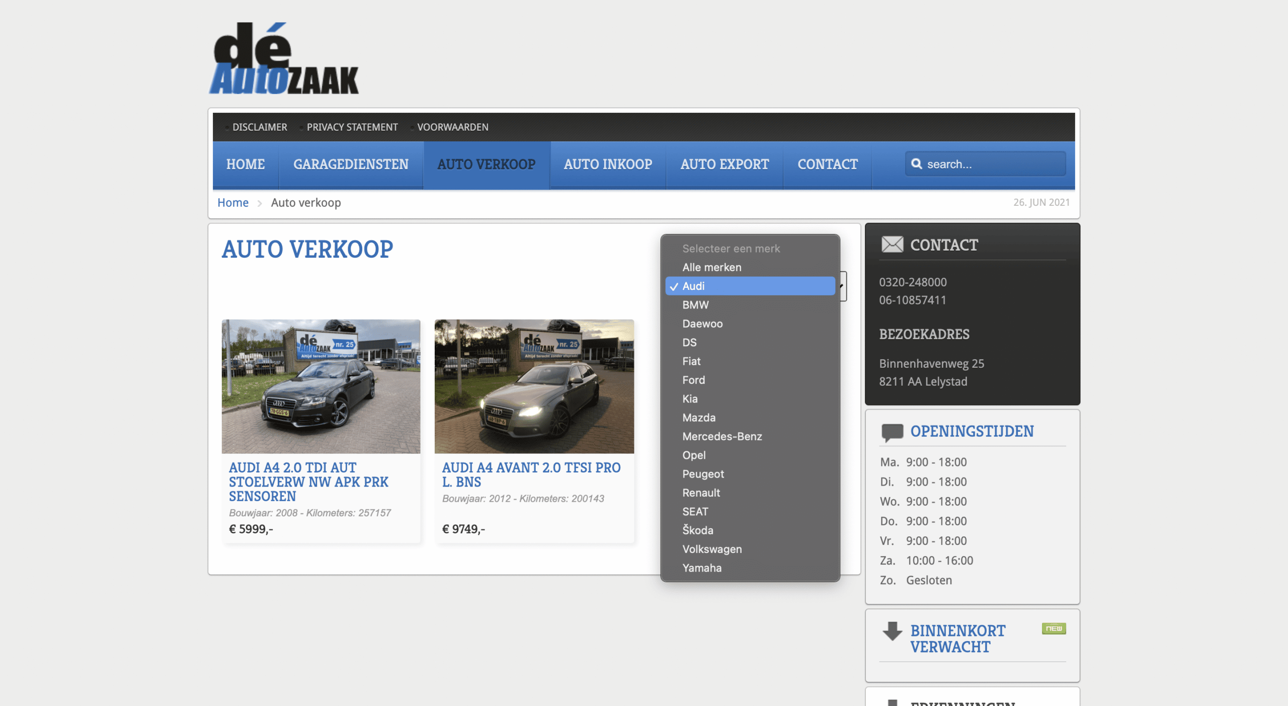Focus the search input field

point(985,164)
